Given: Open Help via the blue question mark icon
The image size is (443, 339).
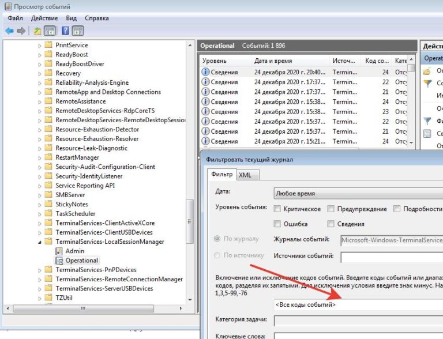Looking at the screenshot, I should click(66, 31).
